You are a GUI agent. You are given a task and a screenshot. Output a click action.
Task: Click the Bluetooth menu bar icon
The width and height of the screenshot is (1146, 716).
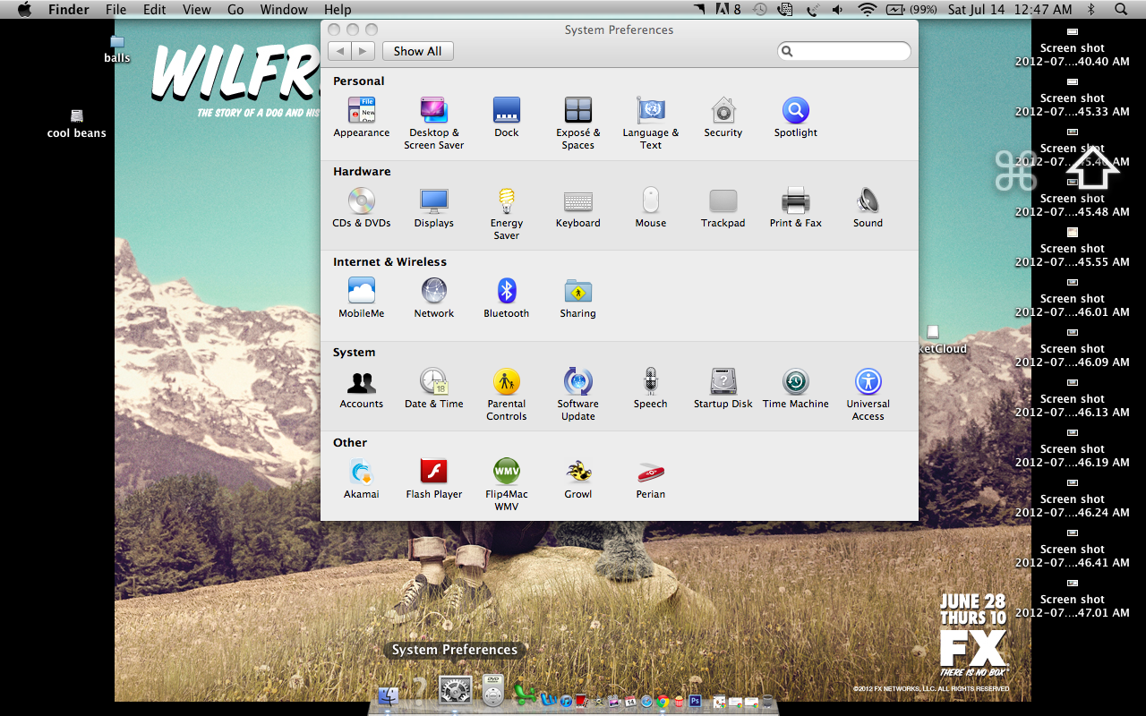point(1090,10)
